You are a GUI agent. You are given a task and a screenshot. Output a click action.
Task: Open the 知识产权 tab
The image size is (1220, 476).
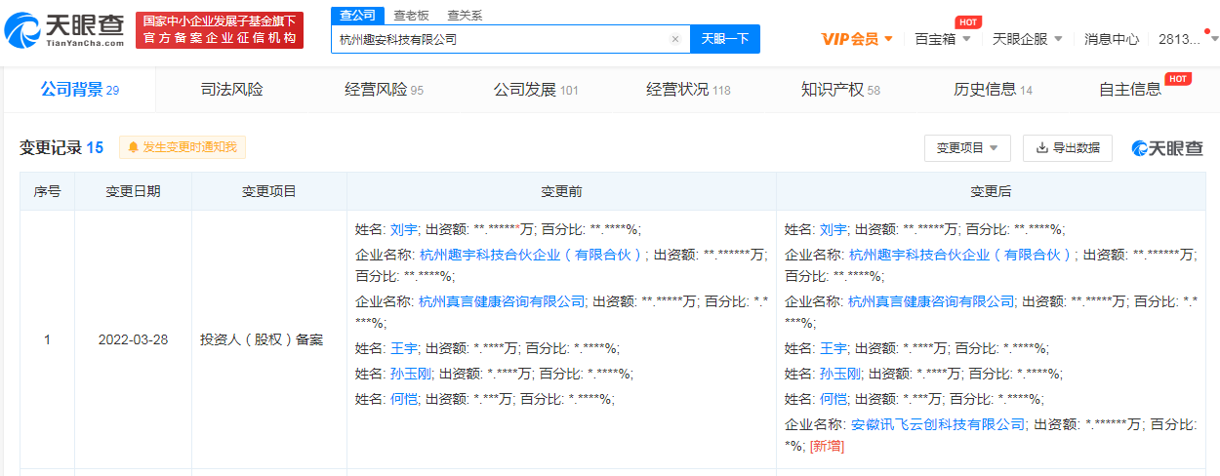click(x=840, y=90)
